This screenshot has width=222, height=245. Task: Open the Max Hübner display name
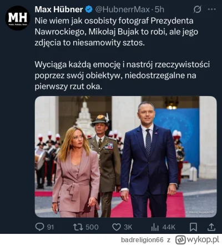[x=59, y=9]
